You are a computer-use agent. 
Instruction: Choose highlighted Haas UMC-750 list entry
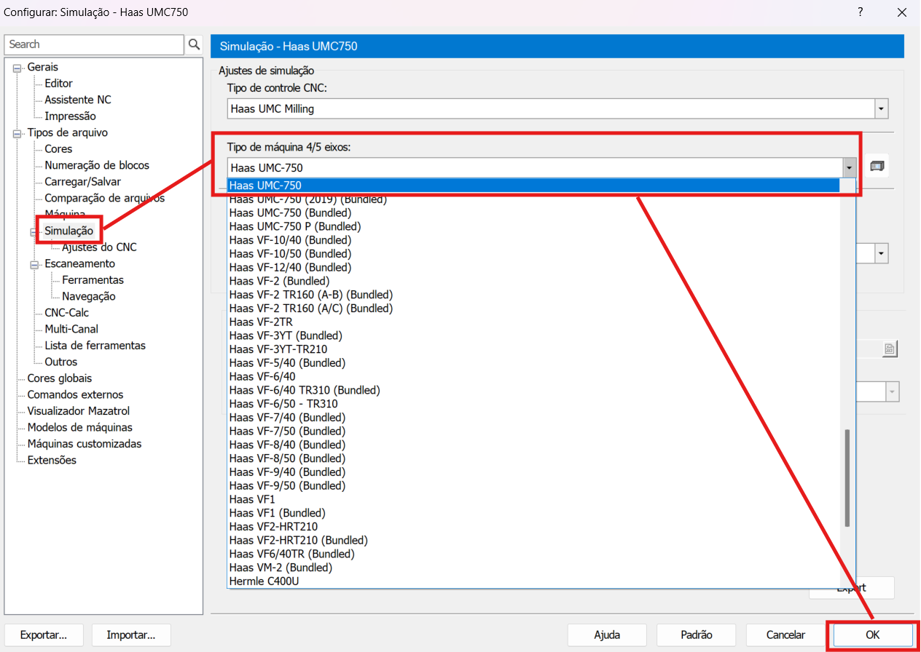533,186
